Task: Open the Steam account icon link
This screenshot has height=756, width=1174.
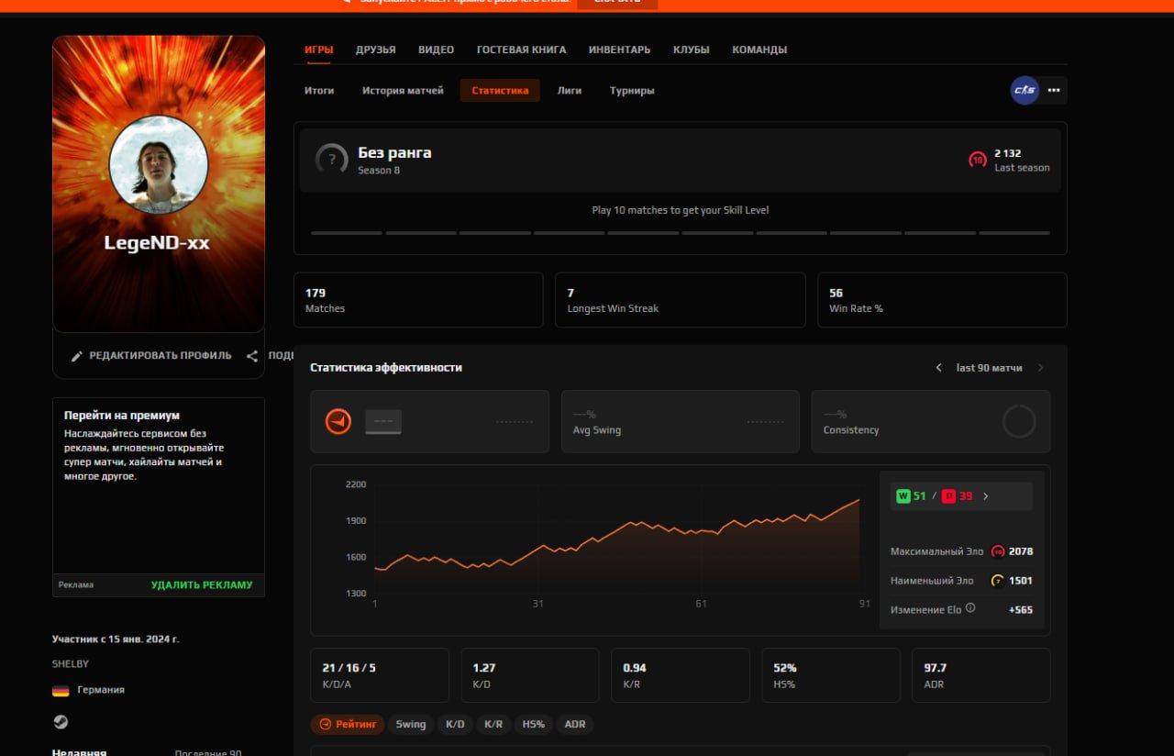Action: coord(61,722)
